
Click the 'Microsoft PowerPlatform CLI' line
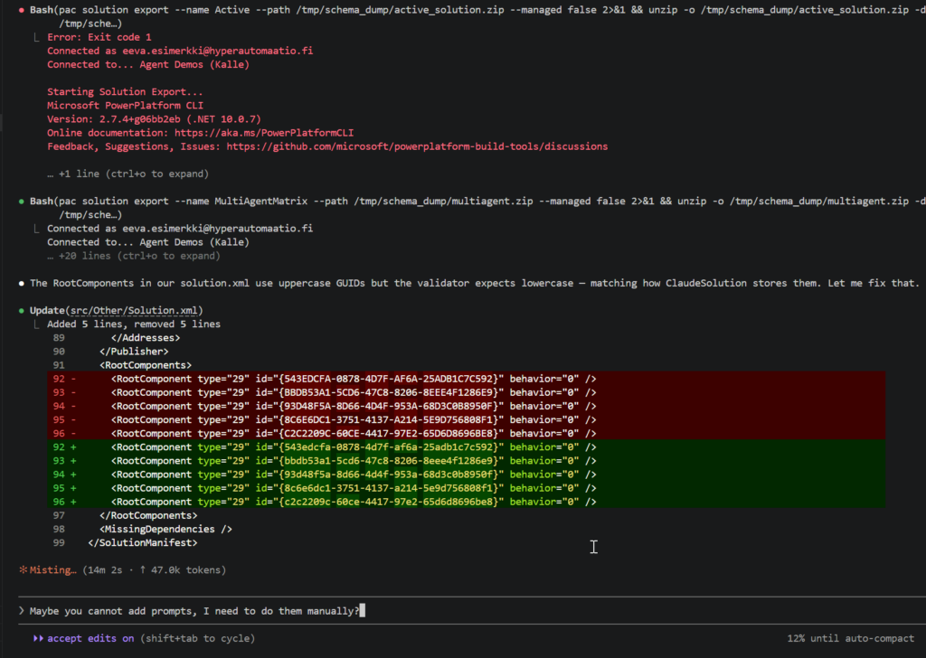pos(125,106)
